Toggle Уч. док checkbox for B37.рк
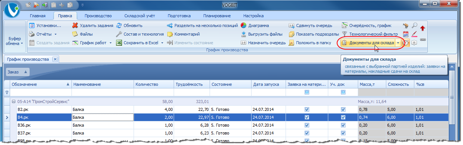Viewport: 463px width, 145px height. coord(343,133)
